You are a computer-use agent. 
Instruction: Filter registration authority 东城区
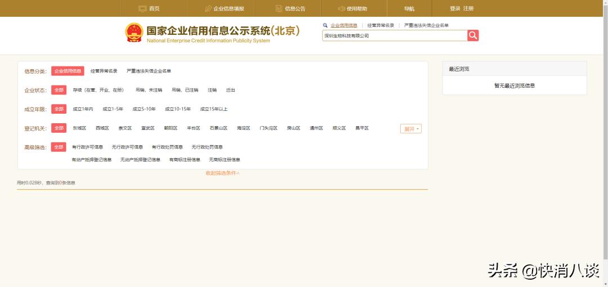(79, 128)
